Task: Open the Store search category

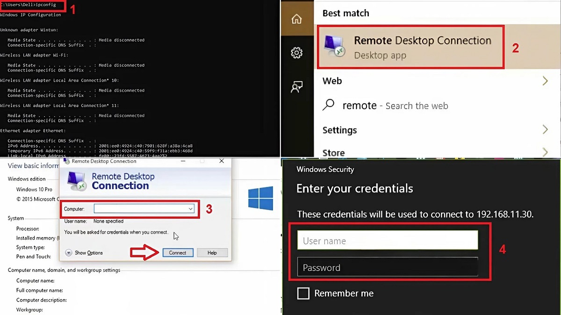Action: click(x=333, y=153)
